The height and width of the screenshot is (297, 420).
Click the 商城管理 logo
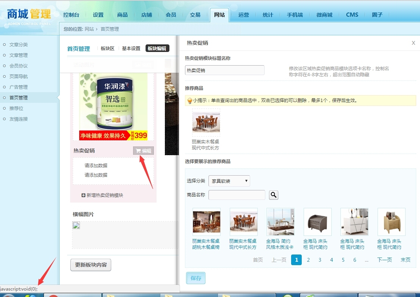[x=29, y=16]
